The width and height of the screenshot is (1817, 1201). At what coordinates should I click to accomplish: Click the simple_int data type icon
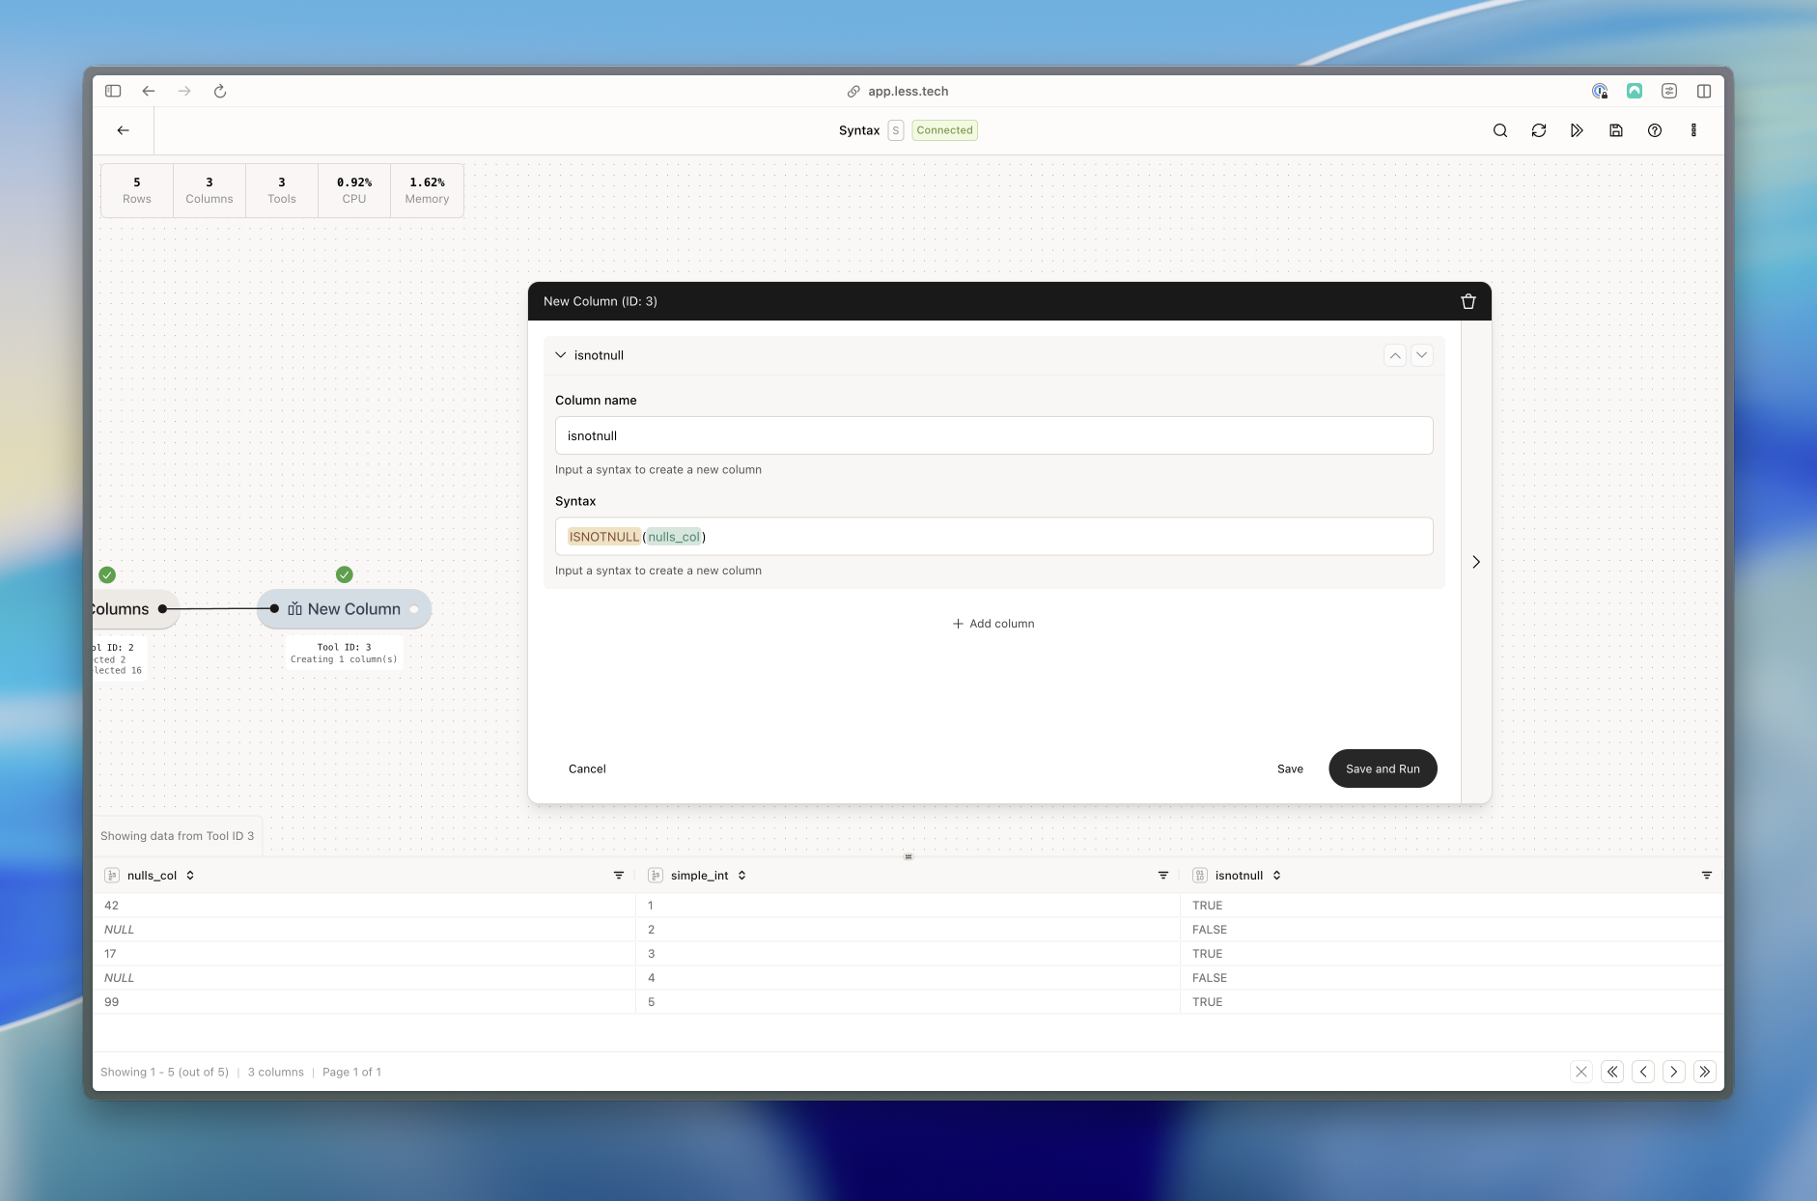656,876
